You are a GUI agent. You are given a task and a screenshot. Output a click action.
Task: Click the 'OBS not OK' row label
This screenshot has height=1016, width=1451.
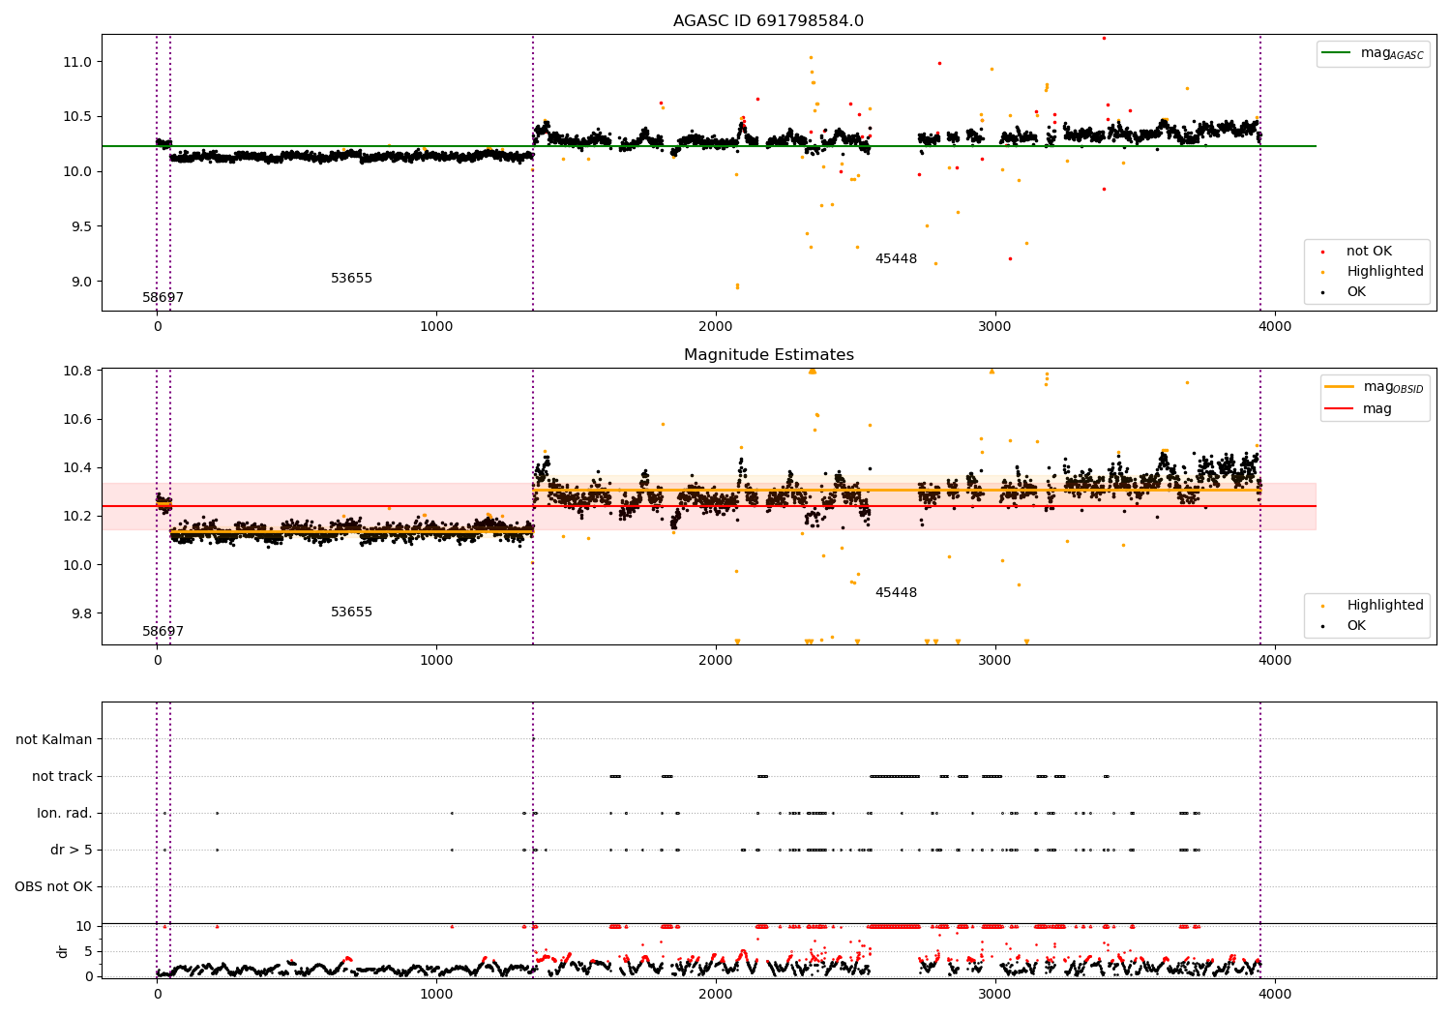tap(53, 887)
